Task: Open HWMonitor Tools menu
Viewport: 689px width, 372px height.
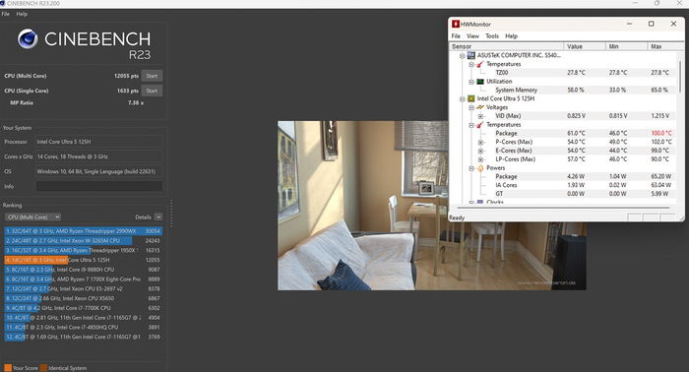Action: tap(492, 36)
